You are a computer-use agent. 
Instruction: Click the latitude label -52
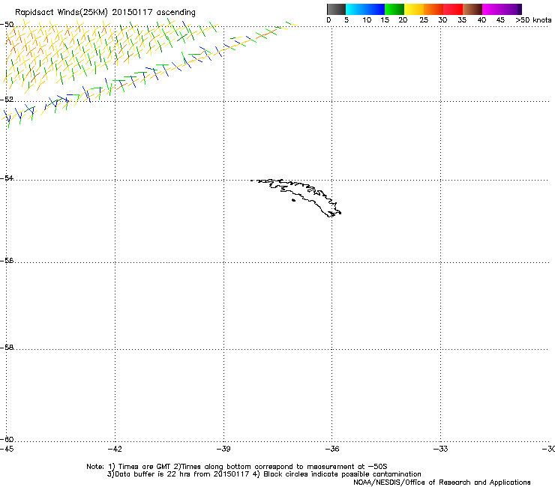pos(7,100)
